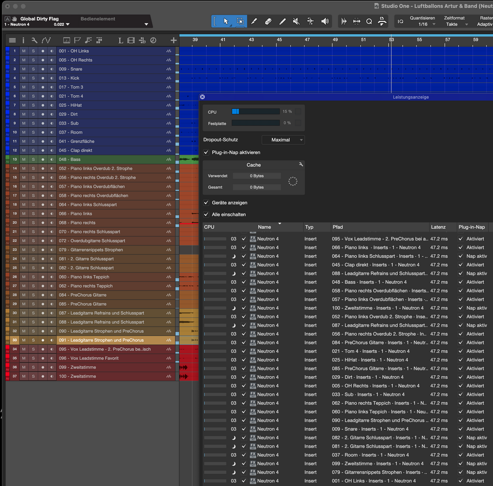Click the Cache Verwendet 0 Bytes field
This screenshot has height=486, width=493.
pos(257,176)
